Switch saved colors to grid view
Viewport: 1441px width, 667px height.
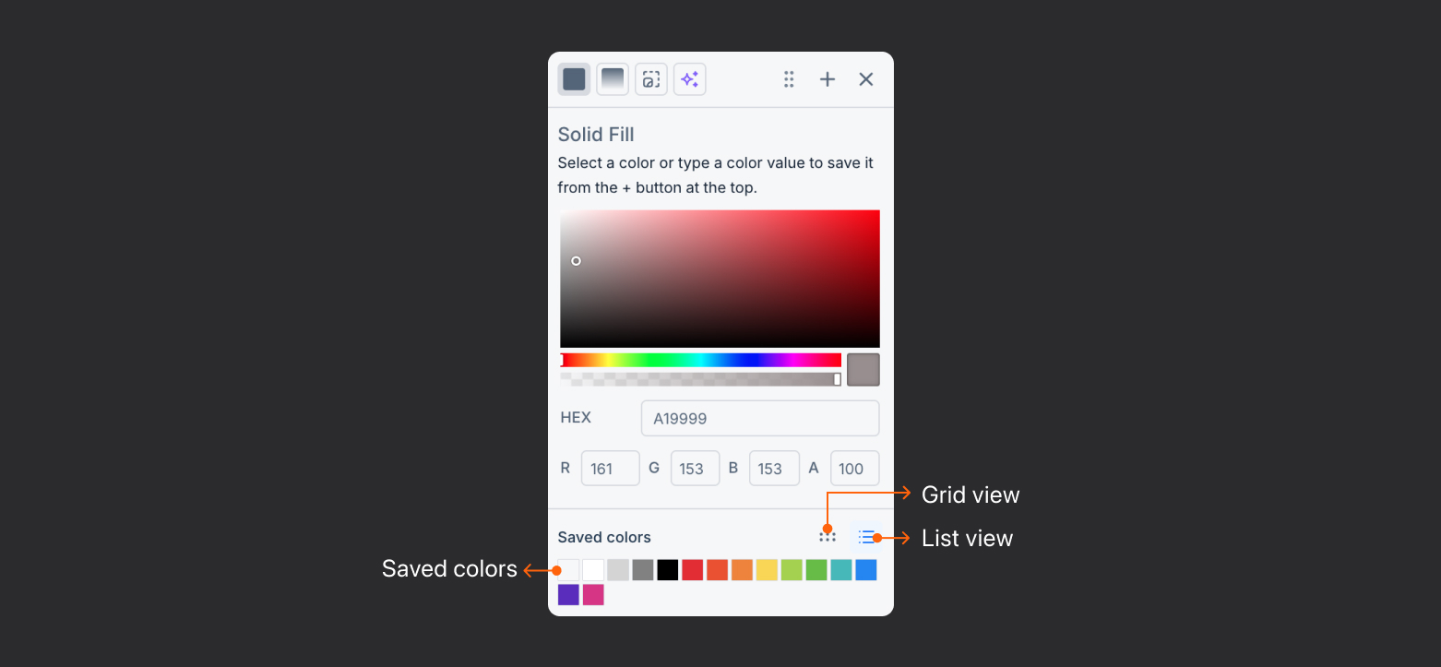[x=828, y=537]
